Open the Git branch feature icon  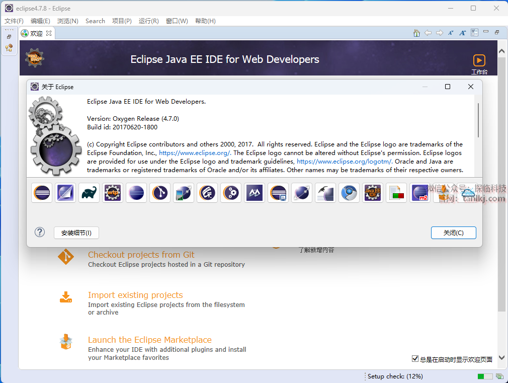160,193
